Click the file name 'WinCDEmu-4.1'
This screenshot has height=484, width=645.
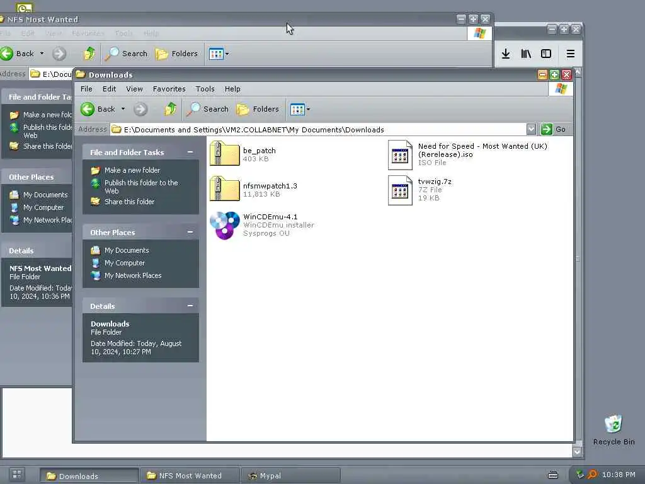[x=270, y=217]
